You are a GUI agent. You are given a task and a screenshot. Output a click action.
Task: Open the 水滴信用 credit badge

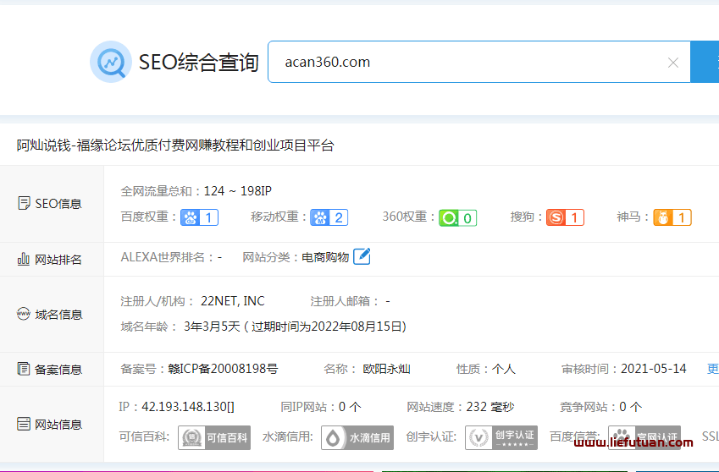click(357, 437)
